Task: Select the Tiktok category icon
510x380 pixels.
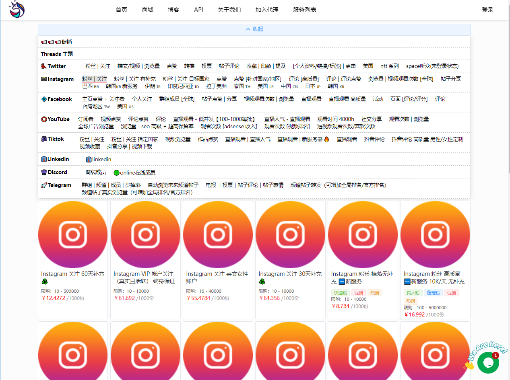Action: click(x=44, y=139)
